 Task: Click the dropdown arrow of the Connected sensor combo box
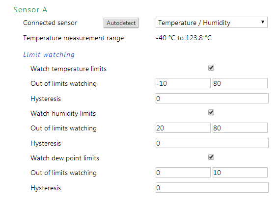coord(263,22)
